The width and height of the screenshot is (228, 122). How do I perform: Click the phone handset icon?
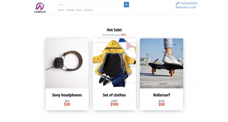[x=177, y=3]
